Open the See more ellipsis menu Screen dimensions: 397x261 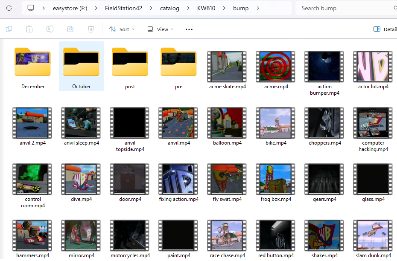pyautogui.click(x=189, y=29)
